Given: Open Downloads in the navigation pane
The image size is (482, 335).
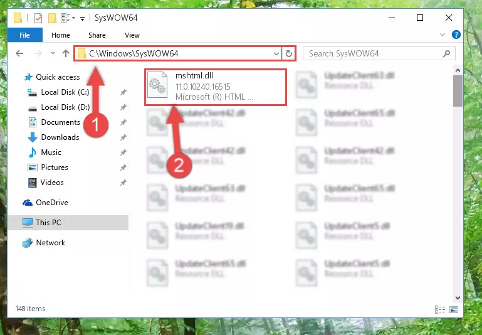Looking at the screenshot, I should pos(60,137).
